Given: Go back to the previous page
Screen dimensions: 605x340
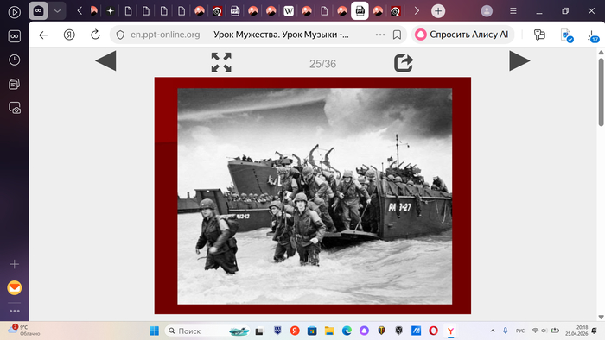Looking at the screenshot, I should pyautogui.click(x=43, y=35).
